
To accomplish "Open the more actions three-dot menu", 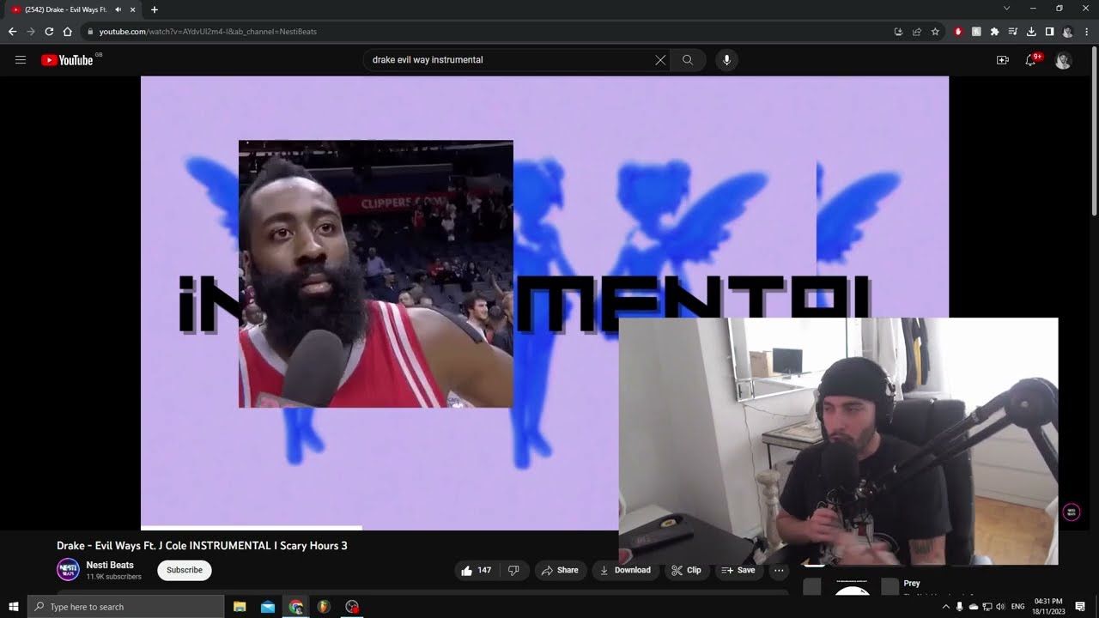I will [x=779, y=570].
